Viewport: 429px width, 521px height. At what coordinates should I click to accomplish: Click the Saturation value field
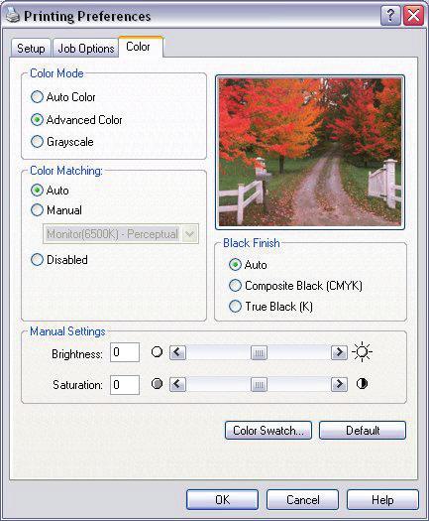(x=125, y=385)
